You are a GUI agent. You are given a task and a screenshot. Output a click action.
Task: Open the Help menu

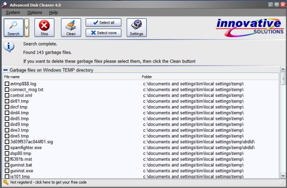click(53, 13)
